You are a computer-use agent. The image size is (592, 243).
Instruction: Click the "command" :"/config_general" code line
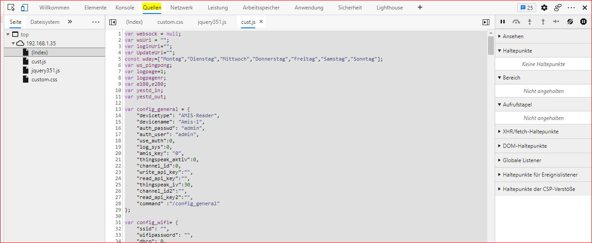click(178, 203)
